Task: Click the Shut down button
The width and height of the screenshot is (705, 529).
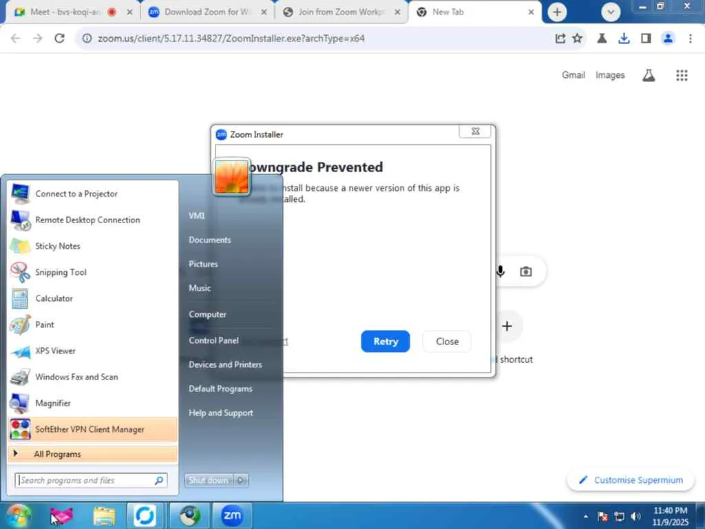Action: (209, 480)
